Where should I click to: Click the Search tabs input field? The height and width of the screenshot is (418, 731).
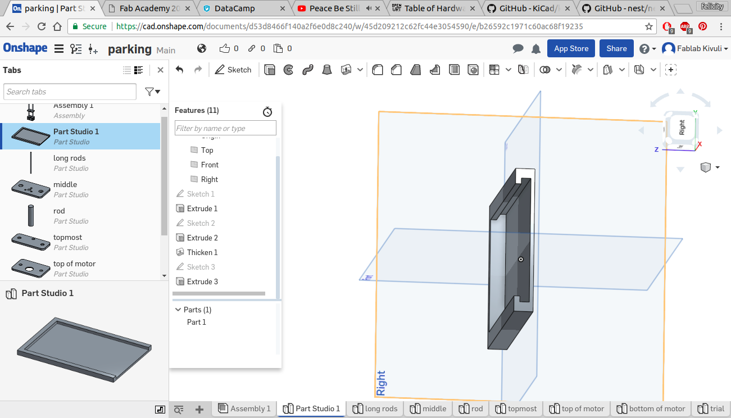coord(70,92)
